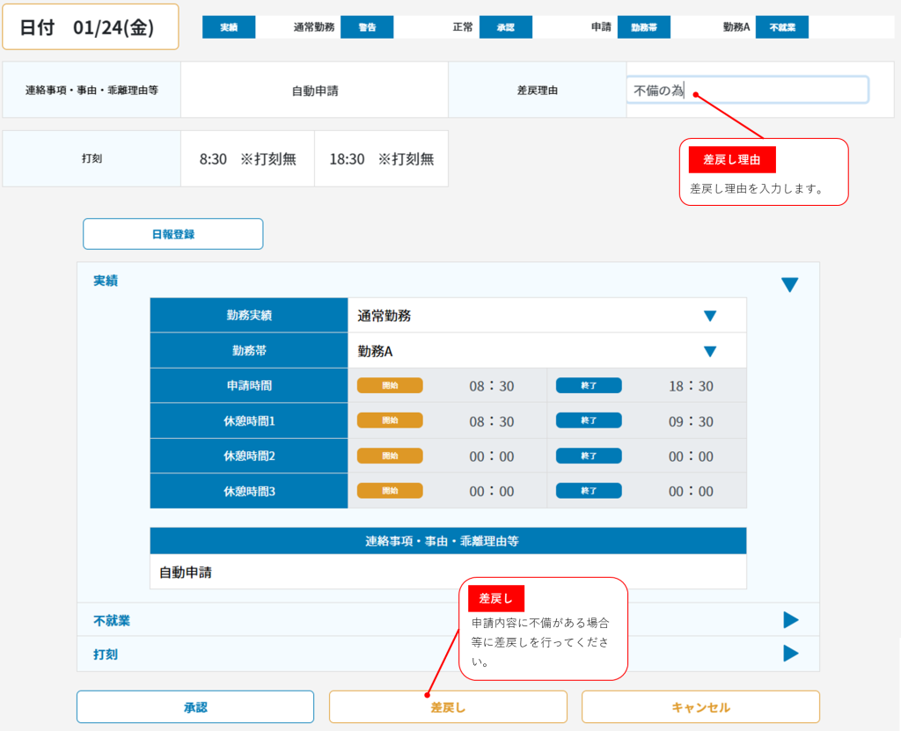Click the blue 終了 badge in 休憩時間1 row

click(x=589, y=420)
